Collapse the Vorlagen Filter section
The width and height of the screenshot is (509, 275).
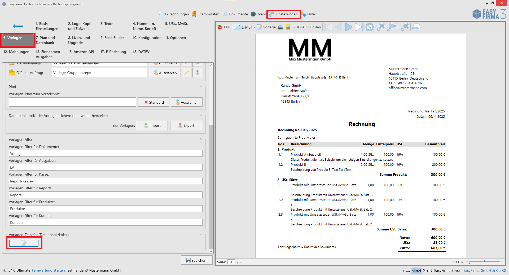200,139
